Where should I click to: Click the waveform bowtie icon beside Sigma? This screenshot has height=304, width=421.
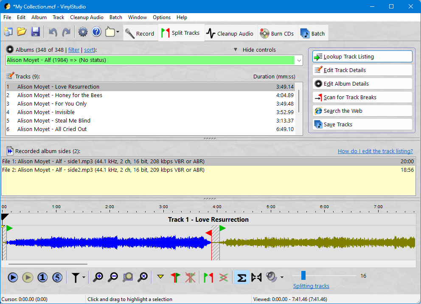click(256, 277)
